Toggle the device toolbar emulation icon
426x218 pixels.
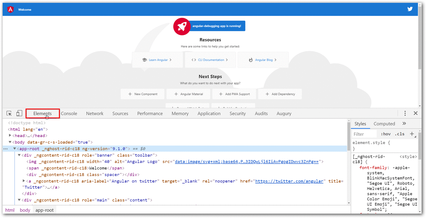click(x=19, y=113)
